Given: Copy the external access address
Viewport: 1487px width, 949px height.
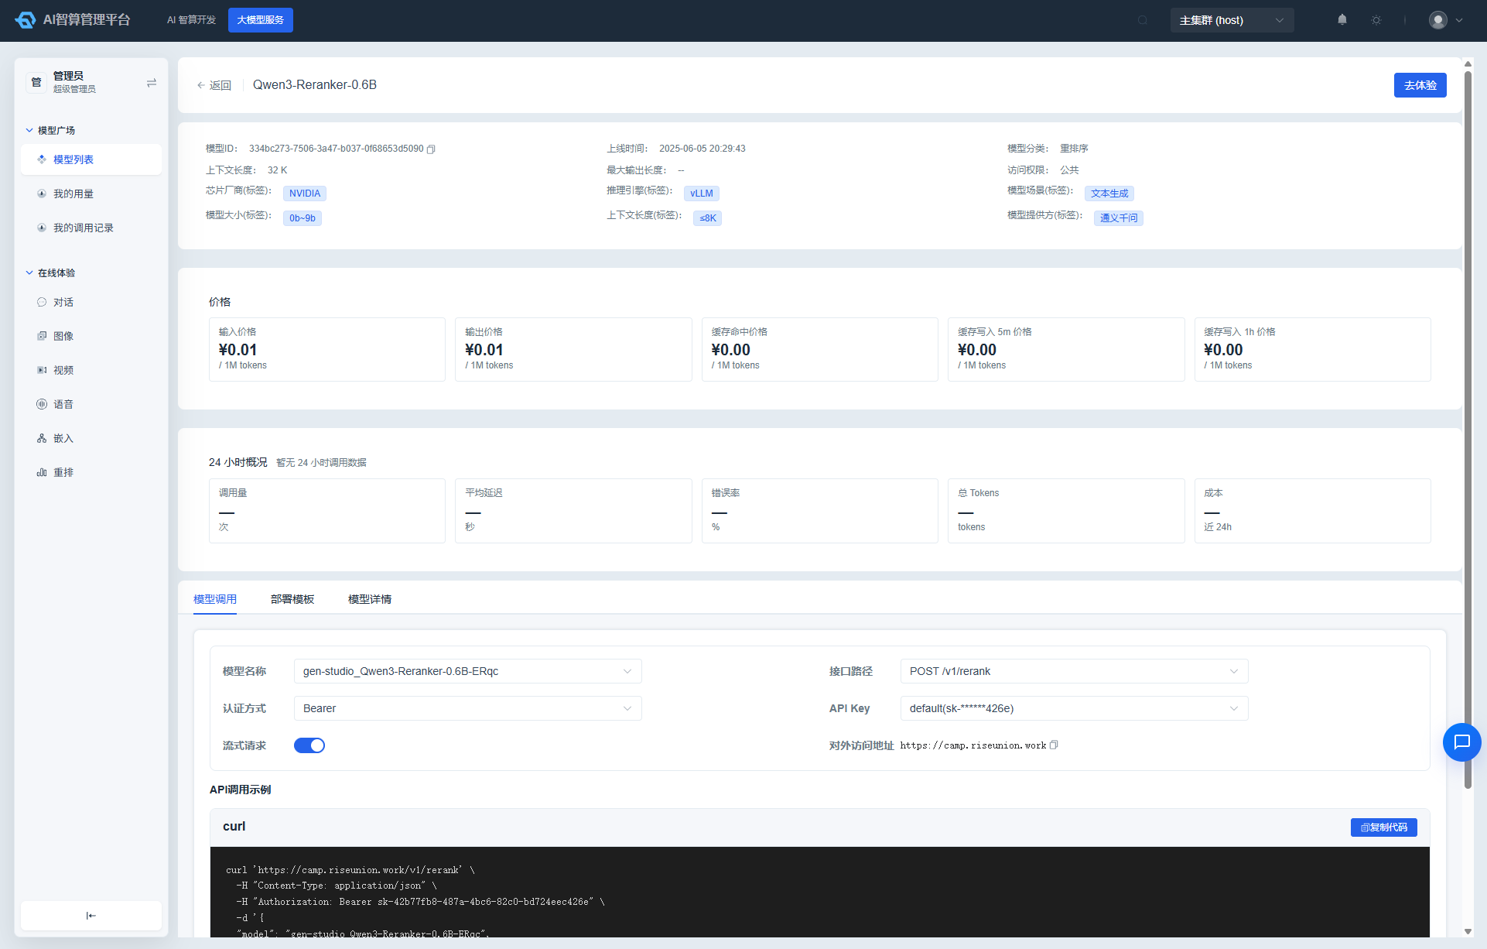Looking at the screenshot, I should pyautogui.click(x=1054, y=745).
